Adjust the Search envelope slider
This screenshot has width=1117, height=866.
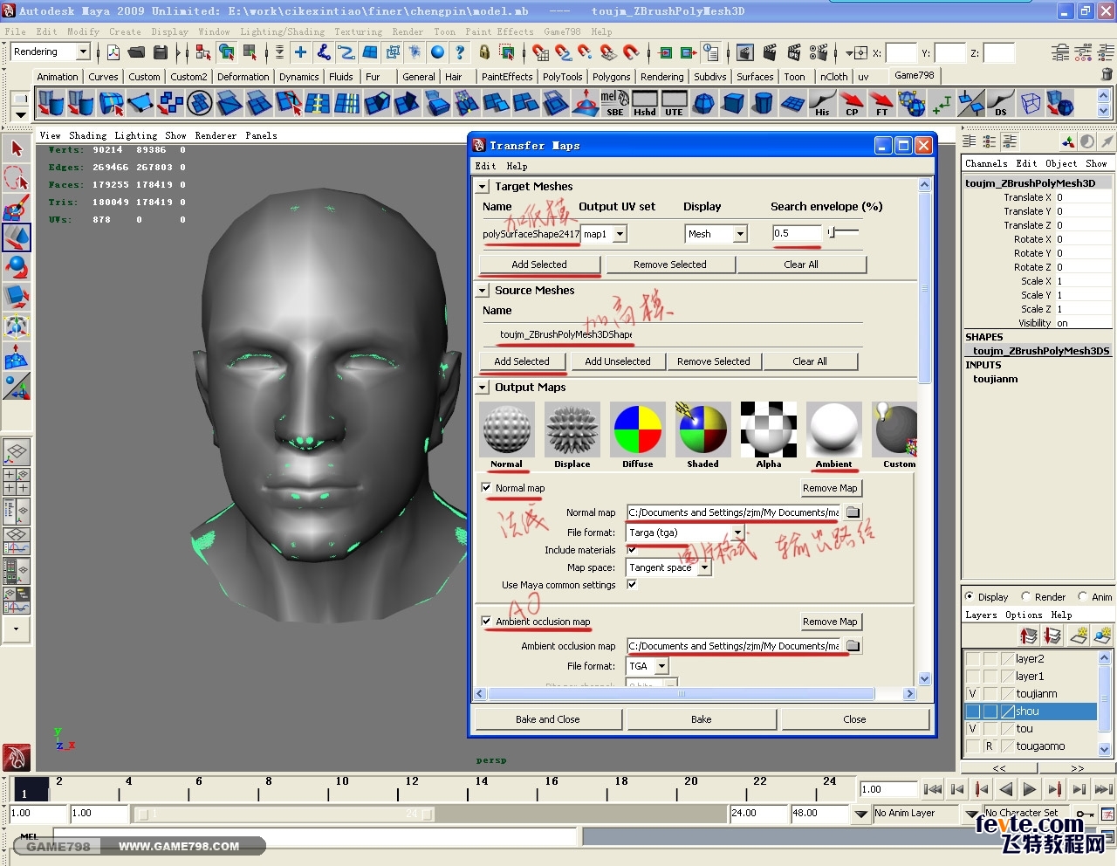(x=833, y=232)
